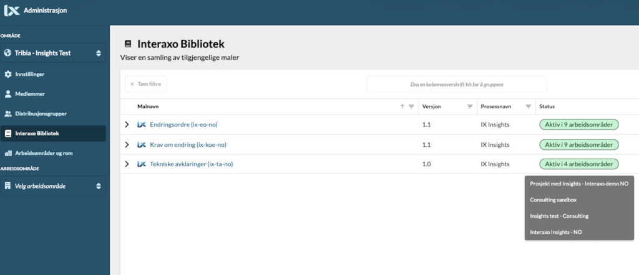Open the Prosessnavn column filter icon
The image size is (639, 275).
pyautogui.click(x=528, y=106)
